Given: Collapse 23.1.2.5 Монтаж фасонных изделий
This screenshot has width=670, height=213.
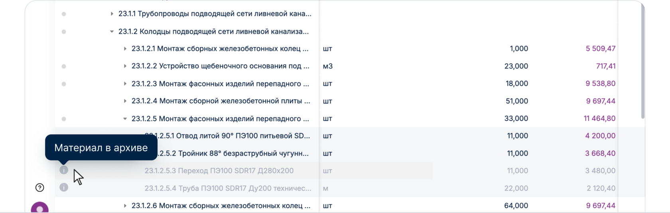Looking at the screenshot, I should tap(125, 119).
